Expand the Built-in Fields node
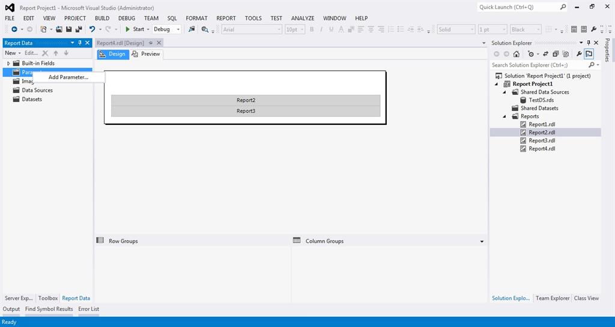The width and height of the screenshot is (615, 327). point(8,63)
